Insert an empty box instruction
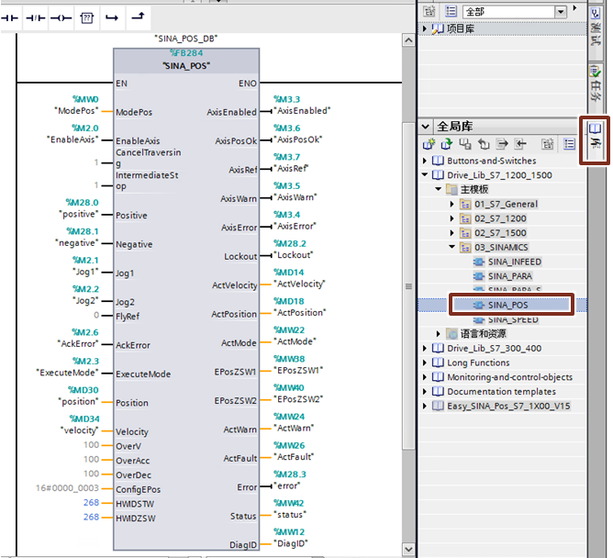Viewport: 613px width, 558px height. coord(87,18)
